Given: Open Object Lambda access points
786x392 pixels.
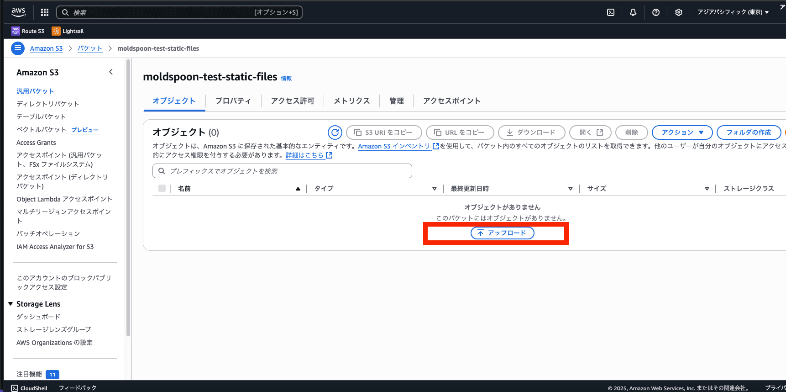Looking at the screenshot, I should 64,199.
